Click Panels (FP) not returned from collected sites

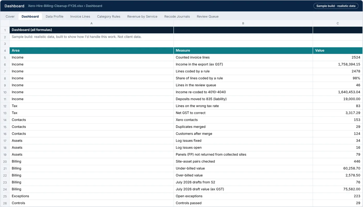tap(243, 155)
